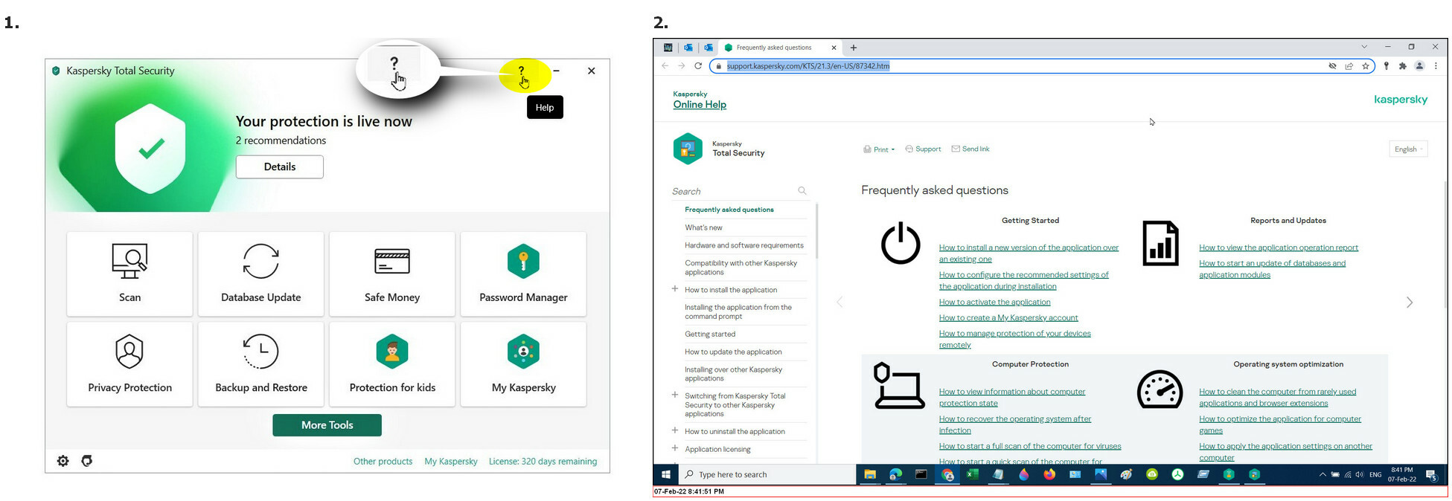Click the next arrow right of the FAQ panel
The height and width of the screenshot is (501, 1452).
tap(1409, 303)
